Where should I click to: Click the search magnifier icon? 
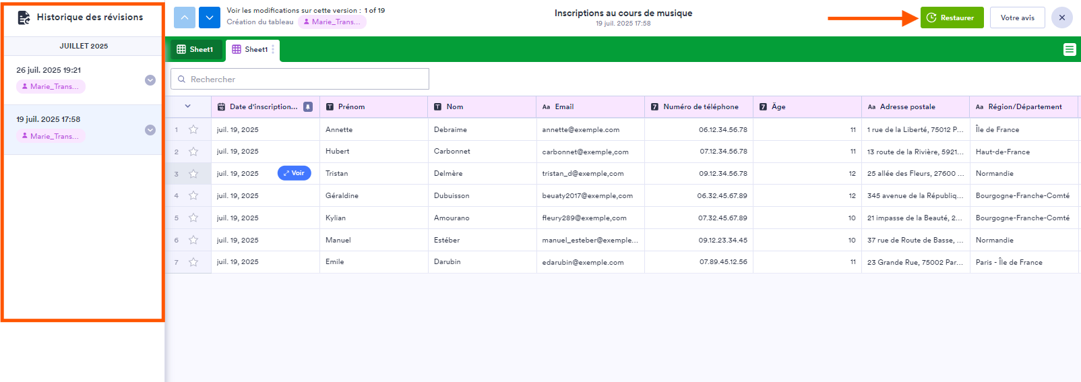pos(181,79)
